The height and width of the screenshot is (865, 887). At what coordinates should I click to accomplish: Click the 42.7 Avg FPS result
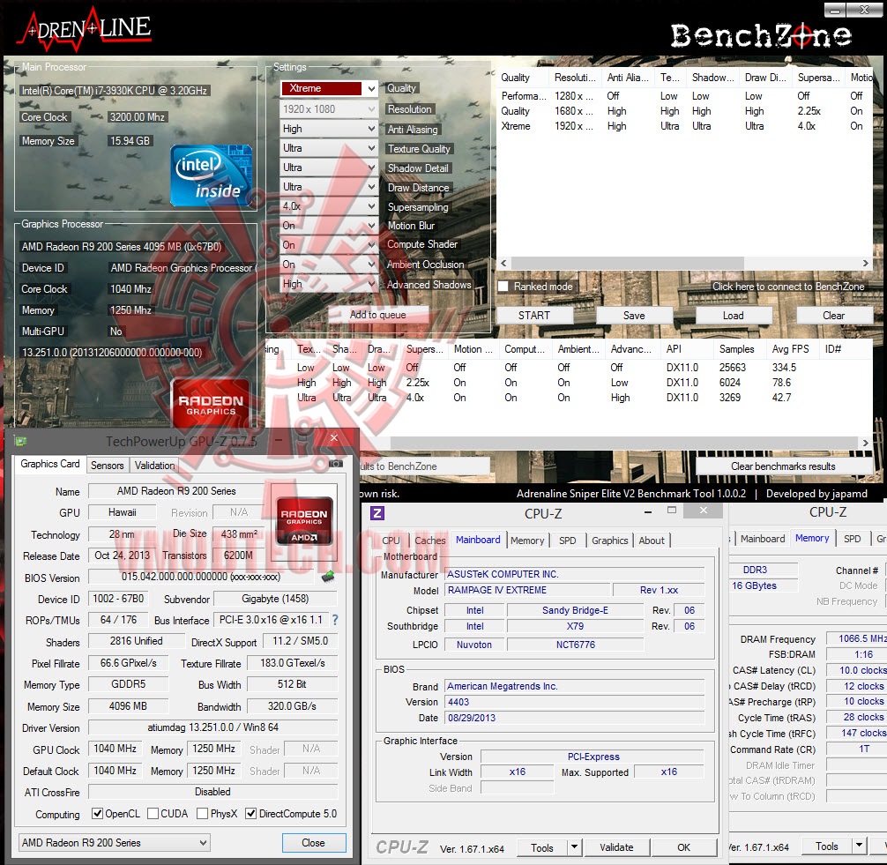(782, 398)
